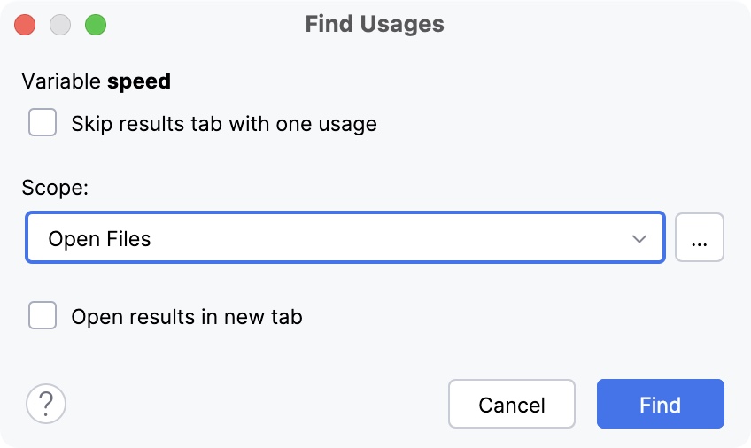Click the word "Variable" in the heading

(61, 81)
